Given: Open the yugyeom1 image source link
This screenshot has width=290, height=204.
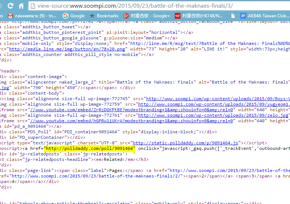Looking at the screenshot, I should pos(214,105).
